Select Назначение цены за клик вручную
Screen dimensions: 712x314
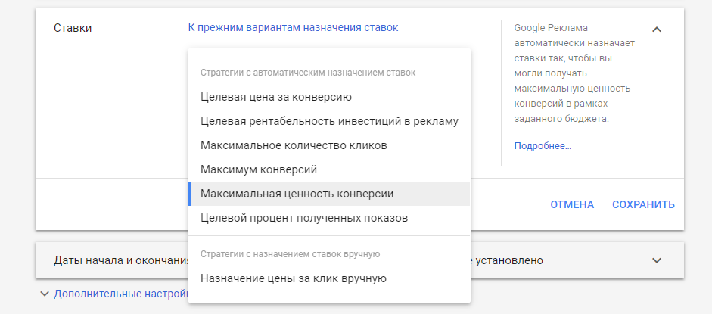point(294,278)
